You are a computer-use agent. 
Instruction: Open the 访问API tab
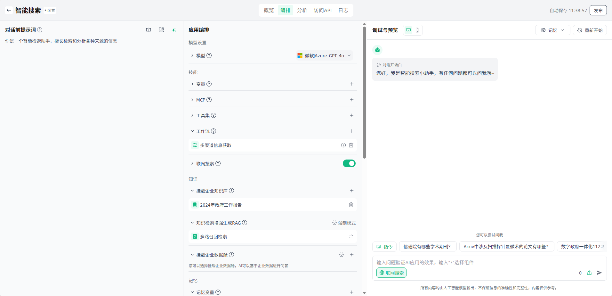tap(322, 10)
